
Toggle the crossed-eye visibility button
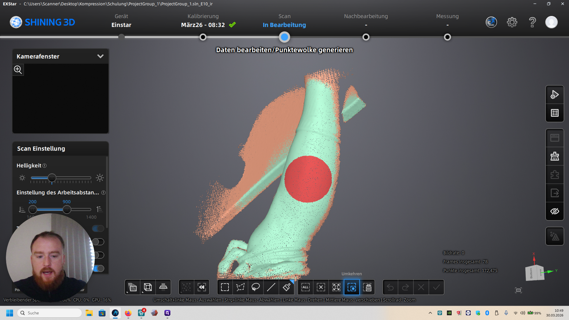(x=554, y=211)
